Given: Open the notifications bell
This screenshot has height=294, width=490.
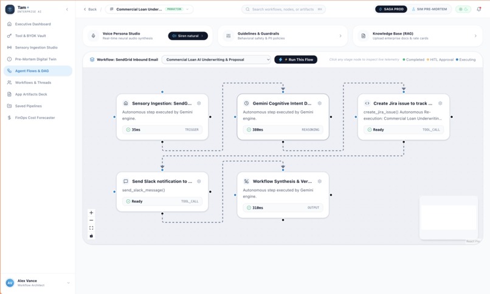Looking at the screenshot, I should pyautogui.click(x=478, y=9).
